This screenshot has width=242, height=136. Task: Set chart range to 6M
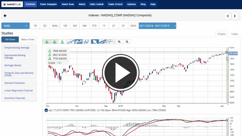(84, 26)
